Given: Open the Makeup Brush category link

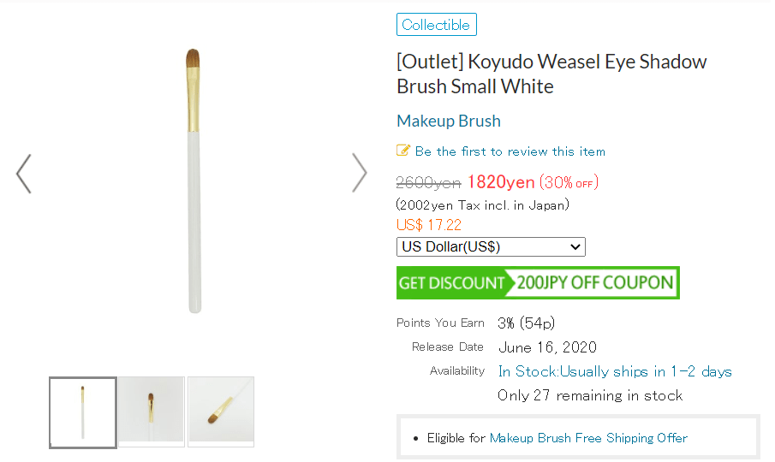Looking at the screenshot, I should point(449,121).
